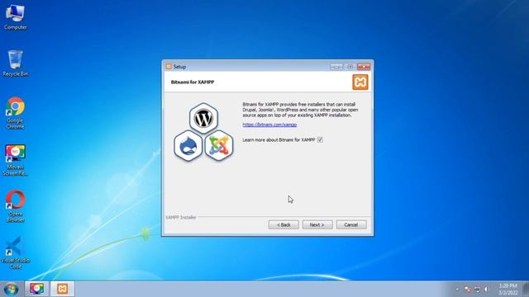This screenshot has width=529, height=297.
Task: Click the Setup title bar icon
Action: tap(169, 67)
